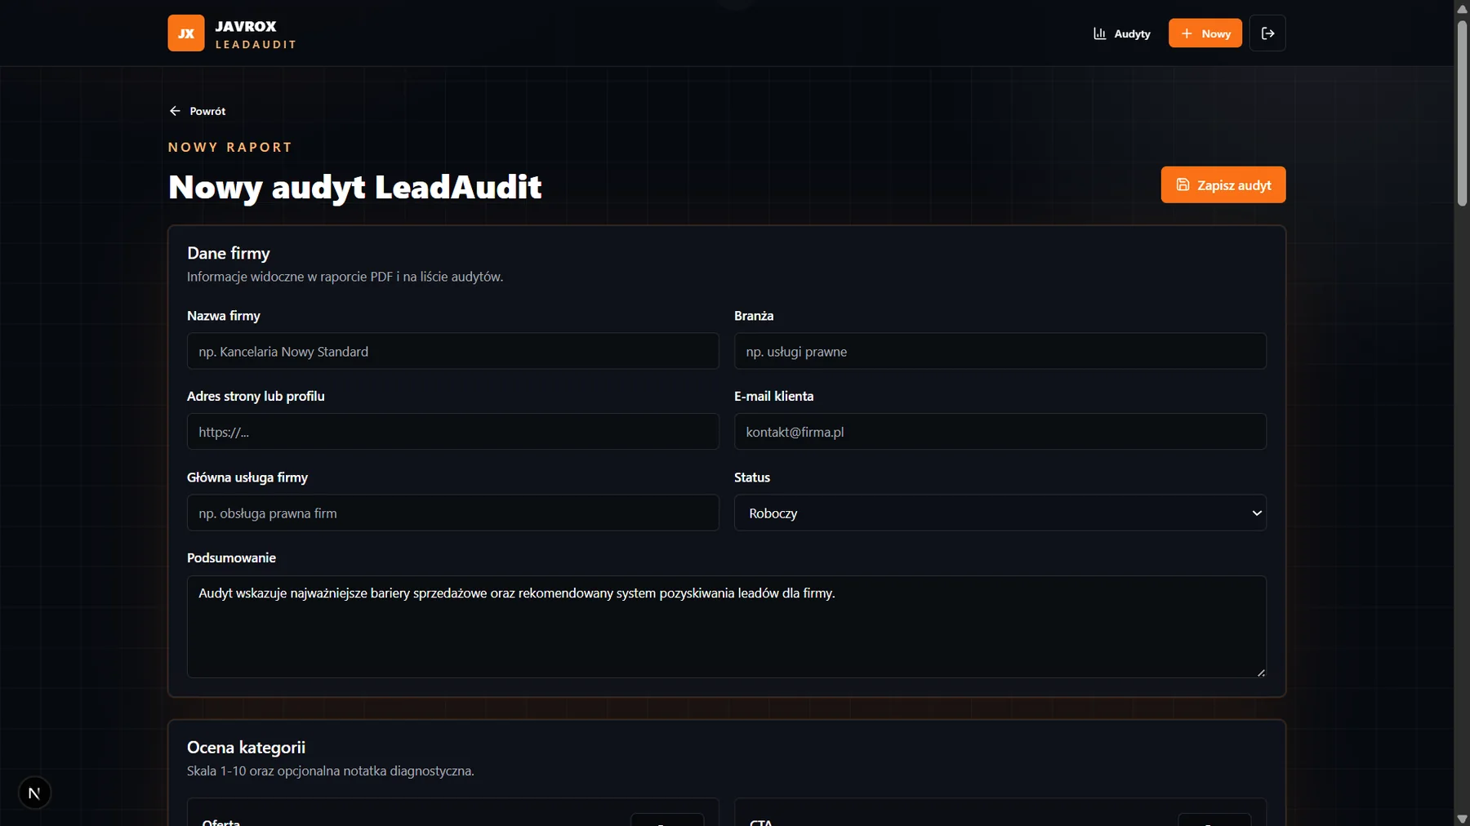Click scrollbar up arrow
This screenshot has width=1470, height=826.
tap(1462, 8)
